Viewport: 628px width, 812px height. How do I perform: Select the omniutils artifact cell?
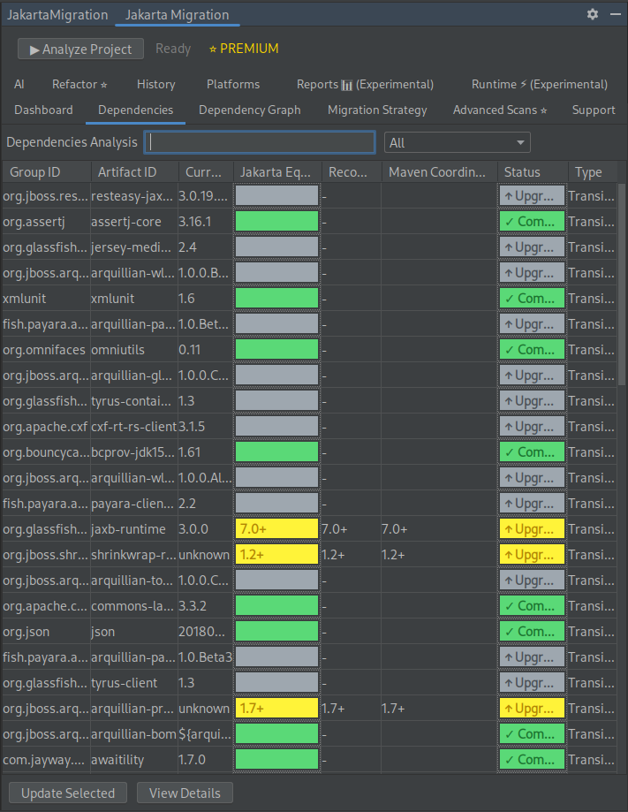coord(134,350)
